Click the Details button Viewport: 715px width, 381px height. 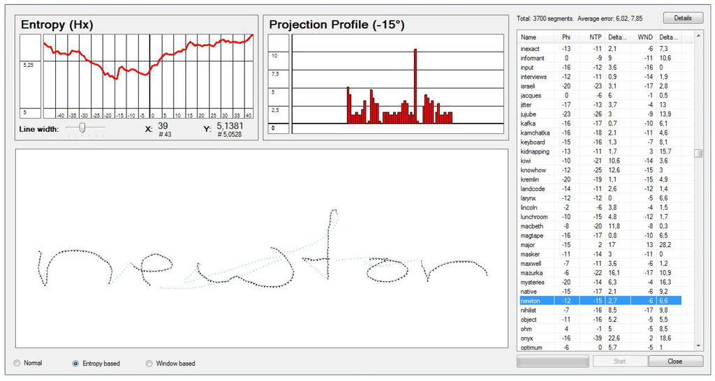tap(682, 17)
